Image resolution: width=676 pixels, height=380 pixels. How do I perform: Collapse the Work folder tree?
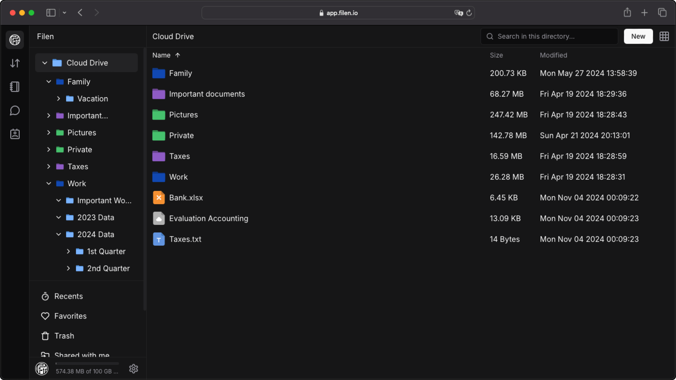49,183
